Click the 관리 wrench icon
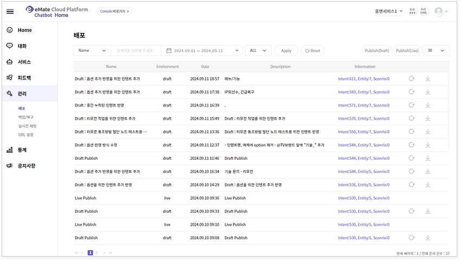 pyautogui.click(x=10, y=93)
